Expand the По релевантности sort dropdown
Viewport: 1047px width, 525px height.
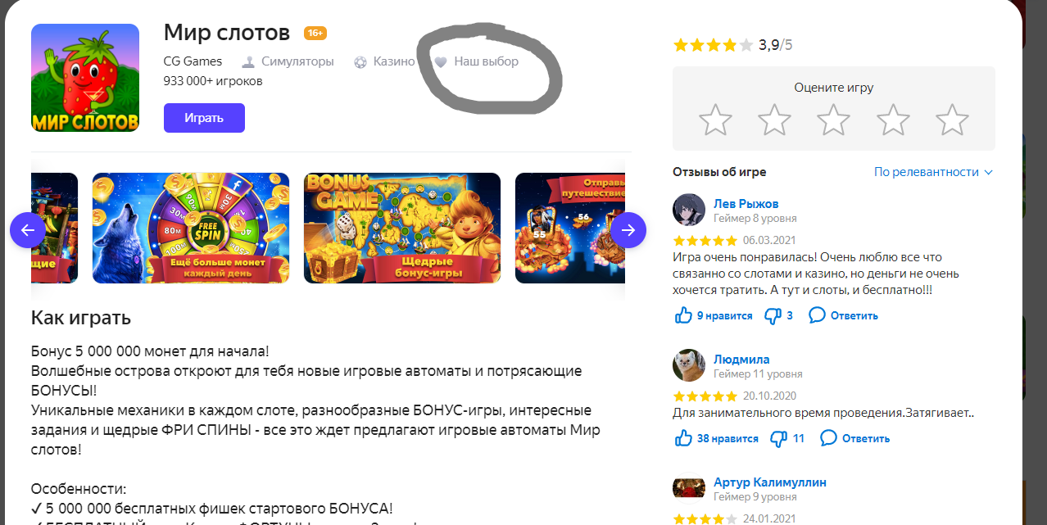click(933, 172)
